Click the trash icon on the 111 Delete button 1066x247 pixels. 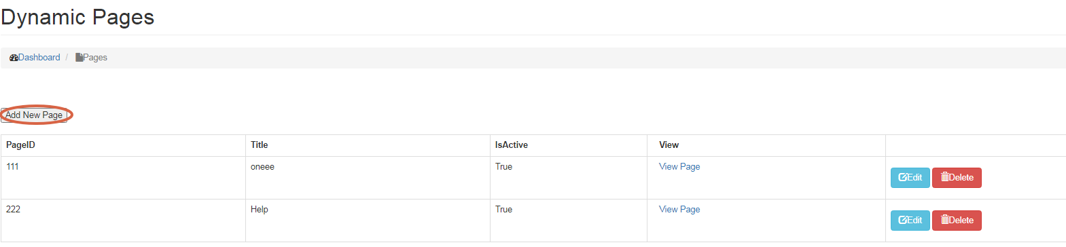point(944,177)
